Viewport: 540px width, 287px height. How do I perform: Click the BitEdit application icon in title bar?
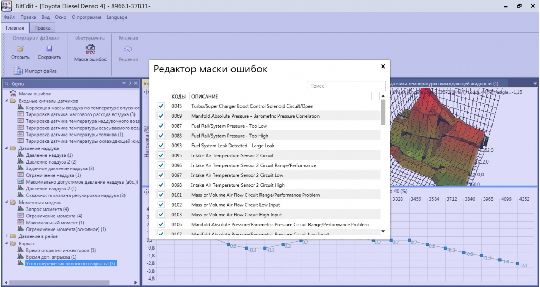click(7, 6)
